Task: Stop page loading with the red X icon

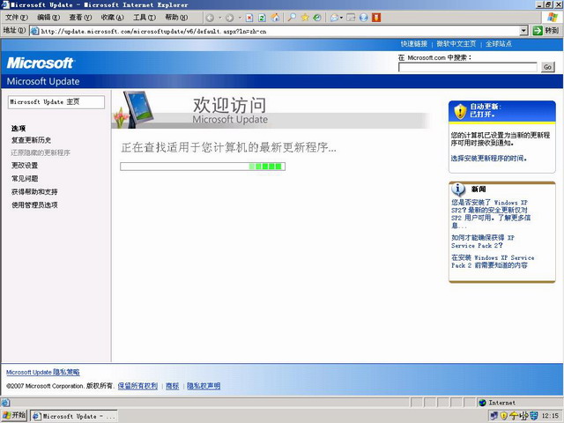Action: click(249, 18)
